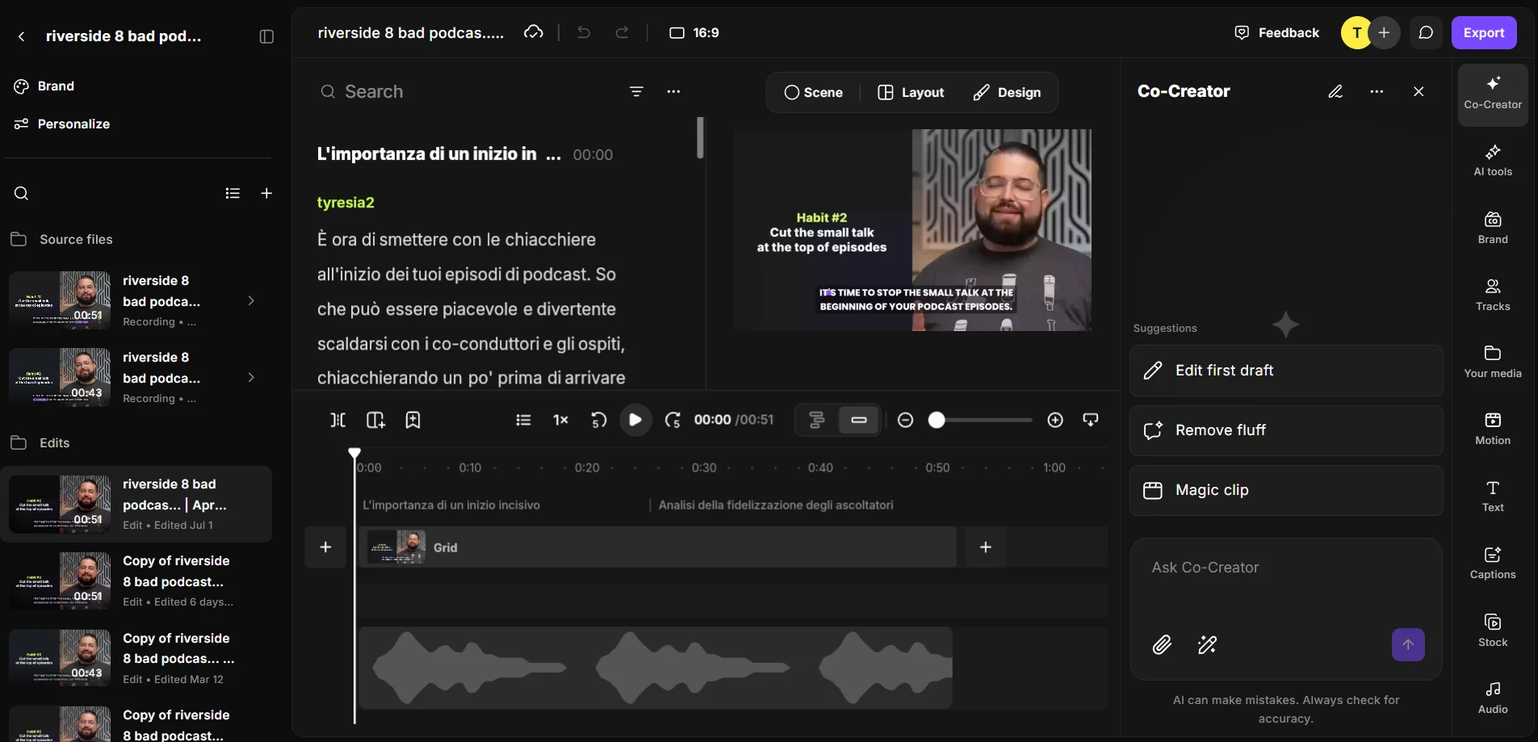
Task: Open transcript filter options icon
Action: pos(636,91)
